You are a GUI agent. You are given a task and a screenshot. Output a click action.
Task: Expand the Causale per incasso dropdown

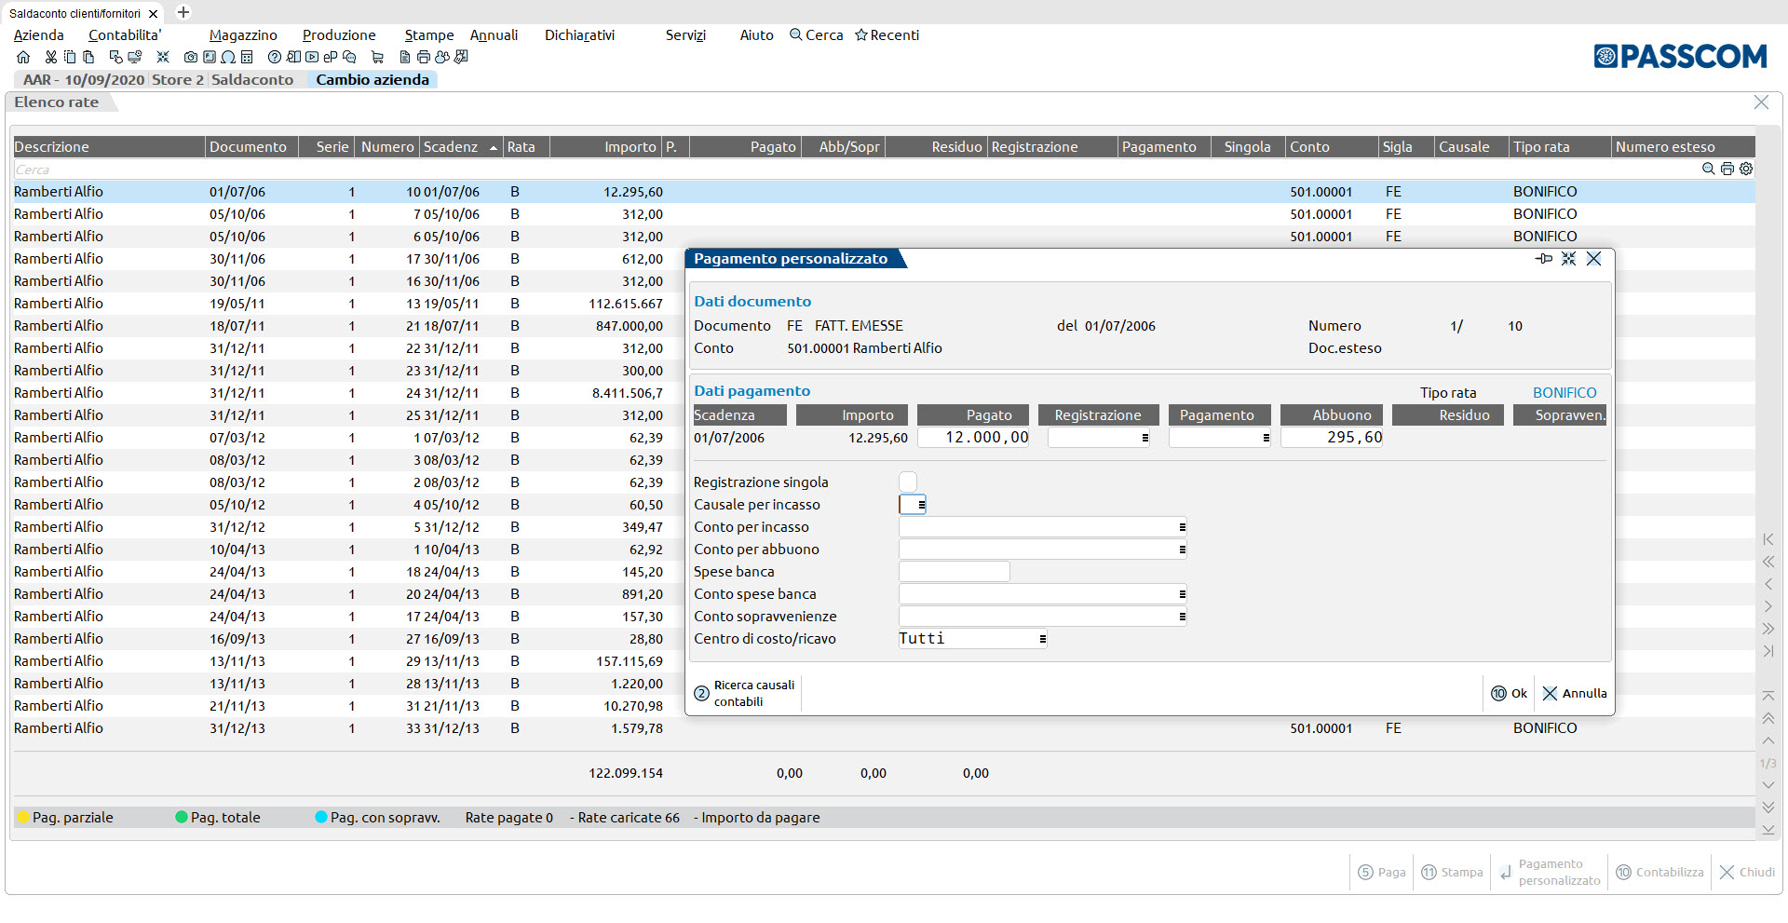click(921, 505)
